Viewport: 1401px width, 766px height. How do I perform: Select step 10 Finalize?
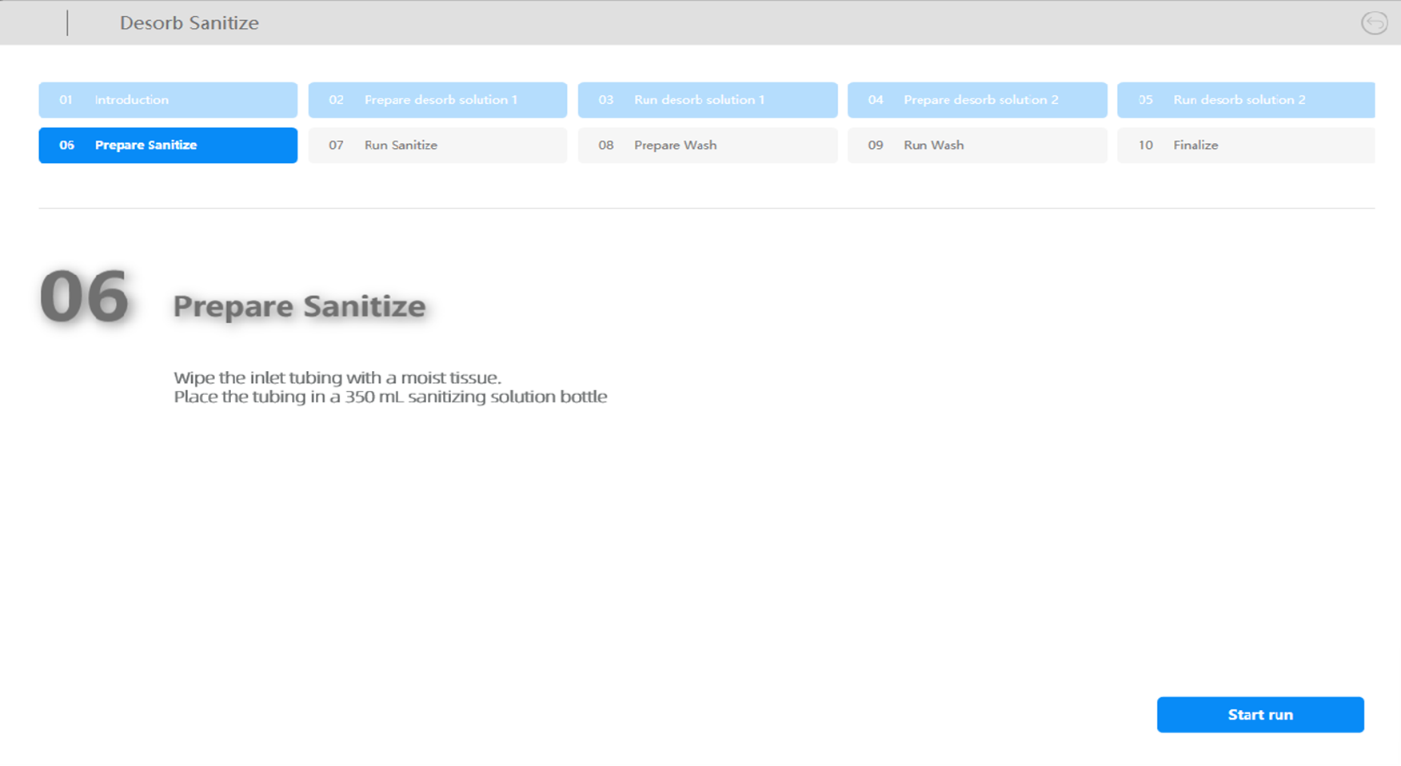tap(1245, 146)
